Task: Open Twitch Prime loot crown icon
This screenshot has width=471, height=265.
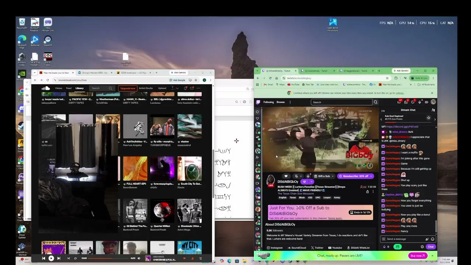Action: (400, 102)
